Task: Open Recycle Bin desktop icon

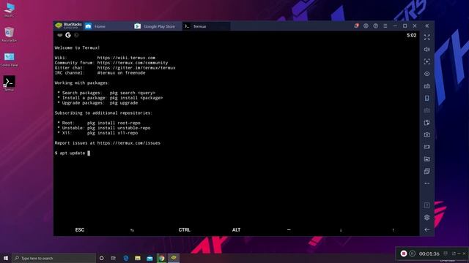Action: pyautogui.click(x=10, y=34)
